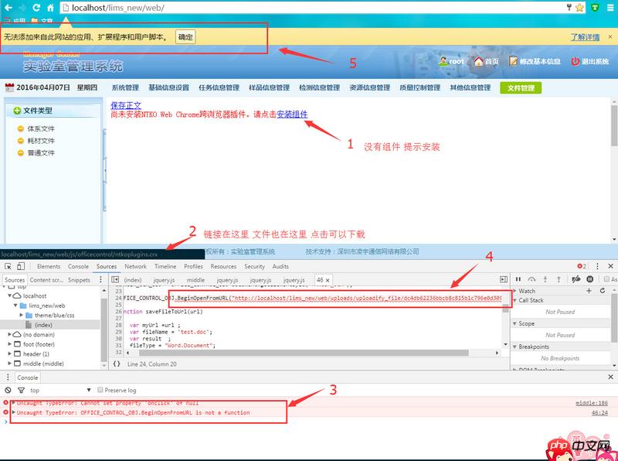Refresh watch expressions icon
618x461 pixels.
[603, 291]
